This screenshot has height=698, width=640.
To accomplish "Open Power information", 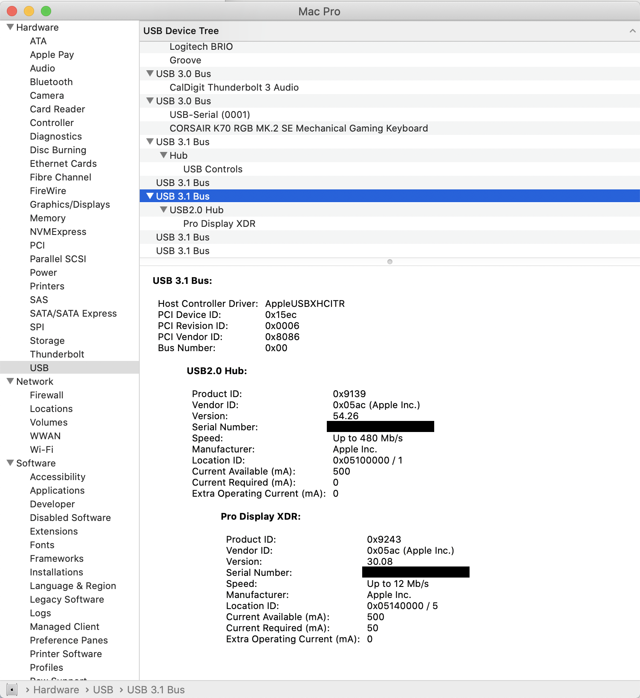I will point(43,273).
